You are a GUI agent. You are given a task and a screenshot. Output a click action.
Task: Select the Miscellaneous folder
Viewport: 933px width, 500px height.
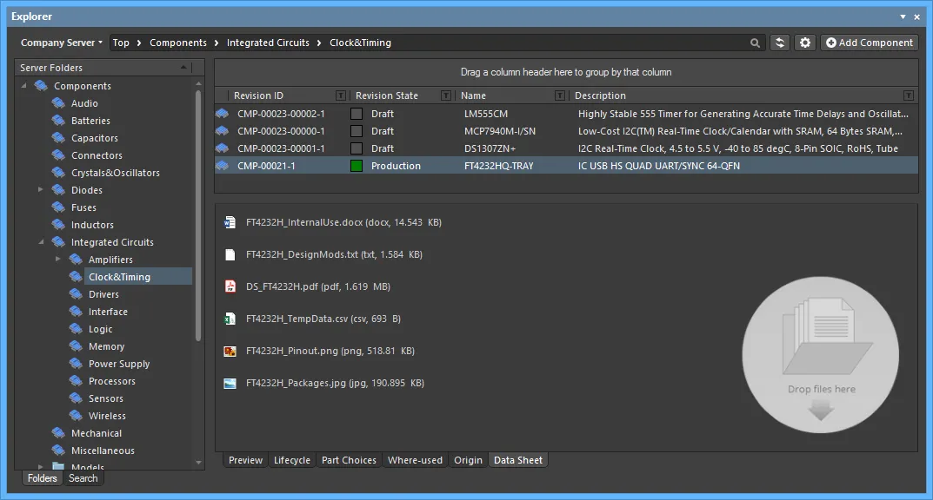tap(103, 451)
